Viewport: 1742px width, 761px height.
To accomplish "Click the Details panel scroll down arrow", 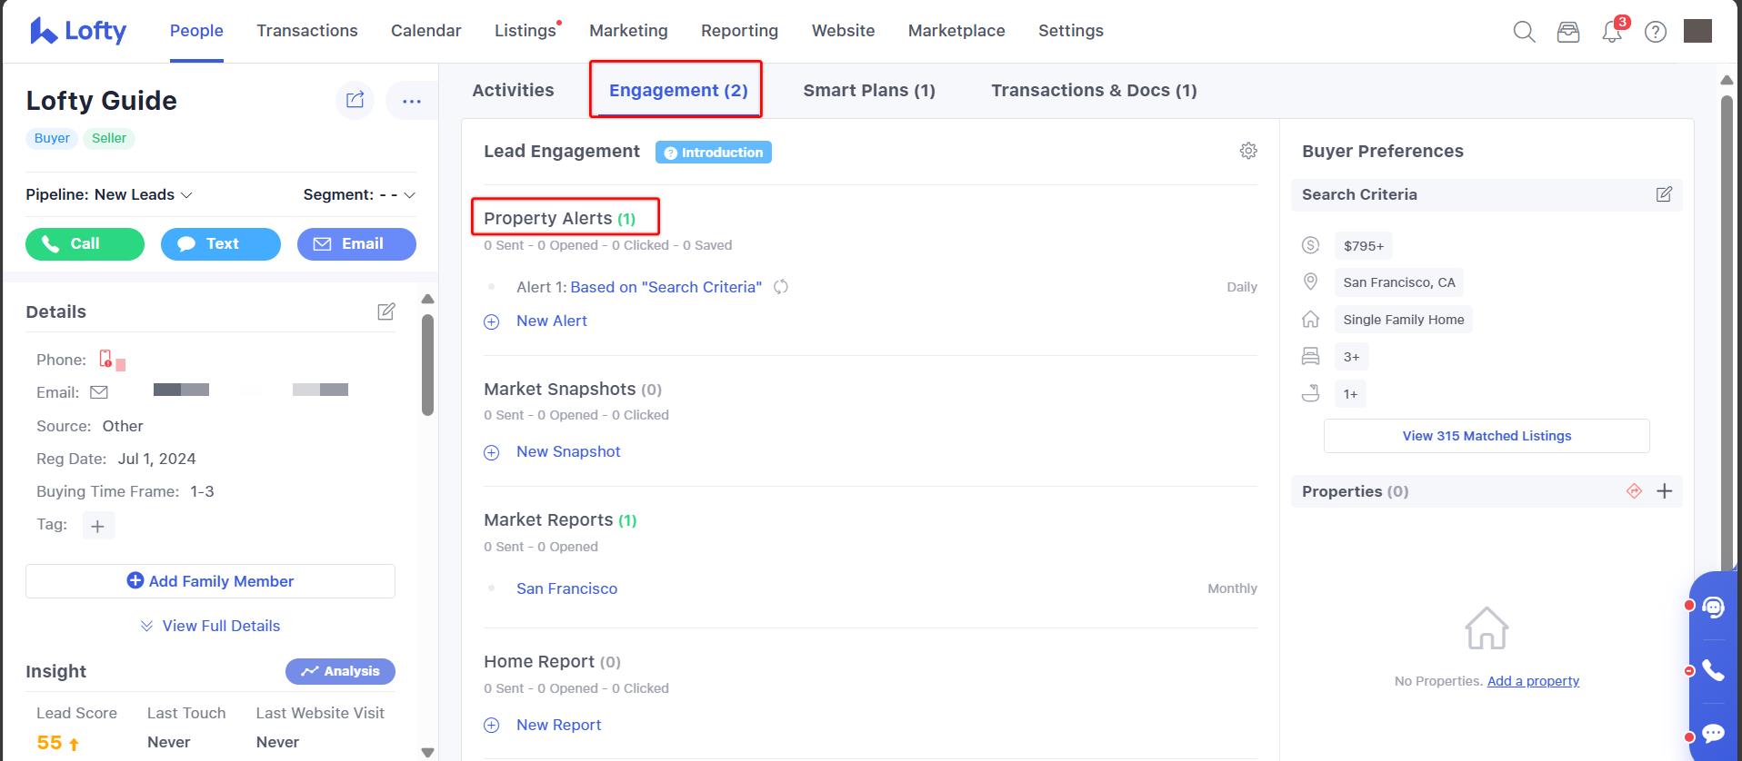I will pyautogui.click(x=427, y=752).
